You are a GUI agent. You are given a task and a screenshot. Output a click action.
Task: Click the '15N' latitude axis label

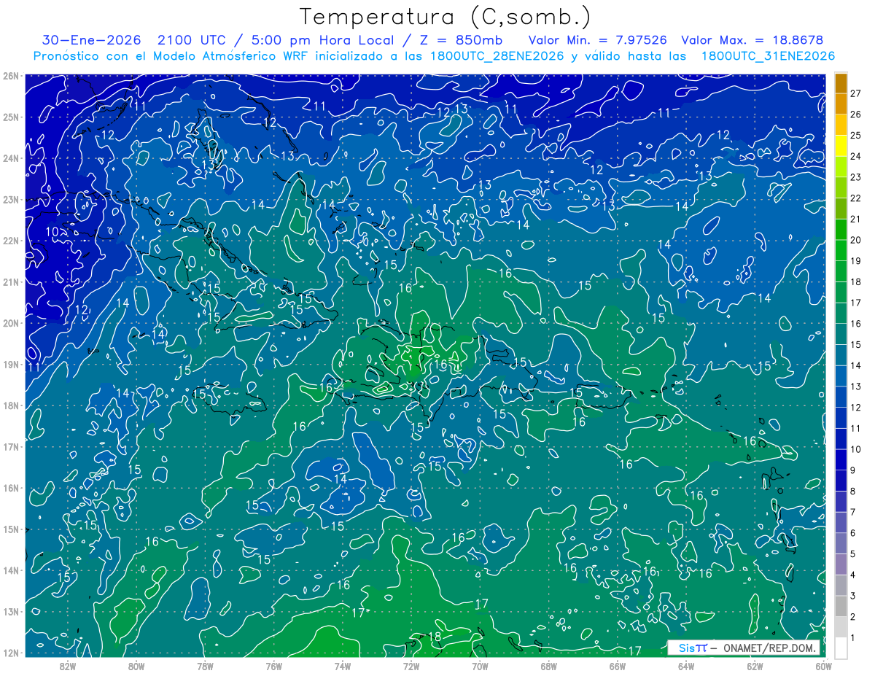pos(11,529)
